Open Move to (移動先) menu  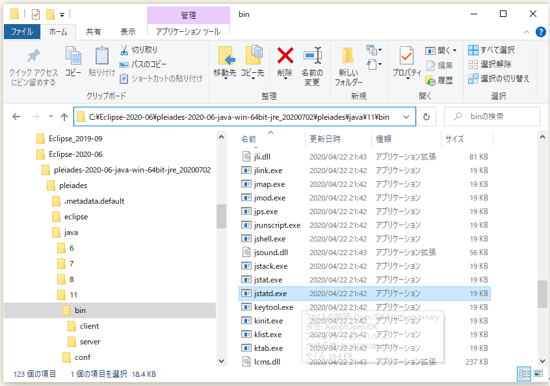click(x=225, y=62)
